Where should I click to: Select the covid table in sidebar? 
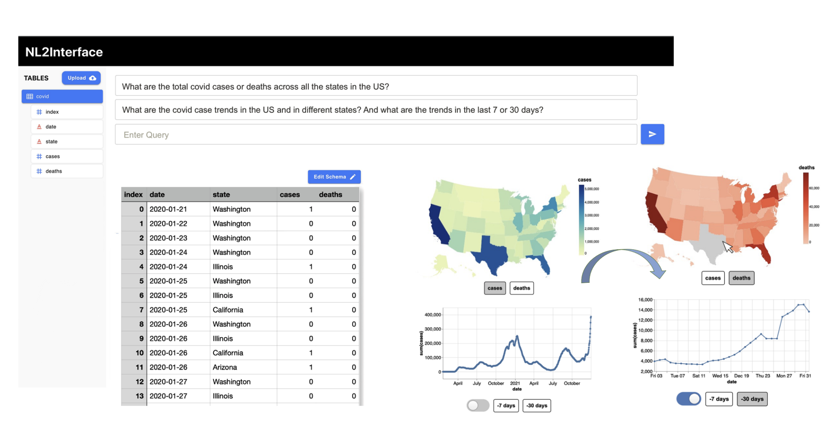click(62, 96)
